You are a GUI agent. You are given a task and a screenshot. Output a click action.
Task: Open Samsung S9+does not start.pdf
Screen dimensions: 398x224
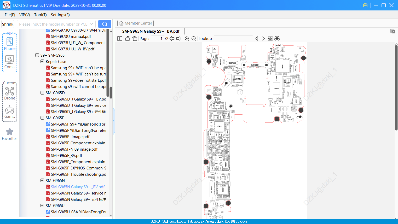click(78, 80)
